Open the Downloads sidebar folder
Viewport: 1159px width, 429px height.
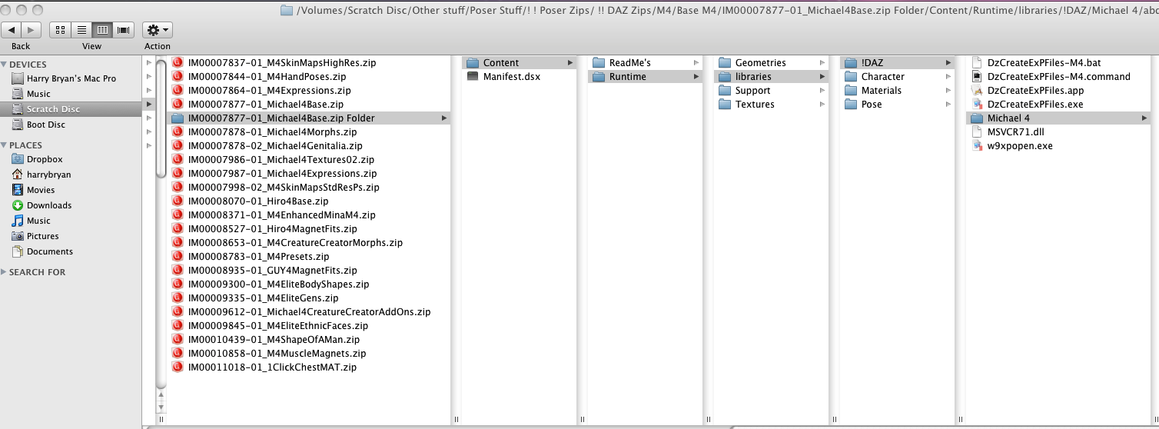(48, 205)
